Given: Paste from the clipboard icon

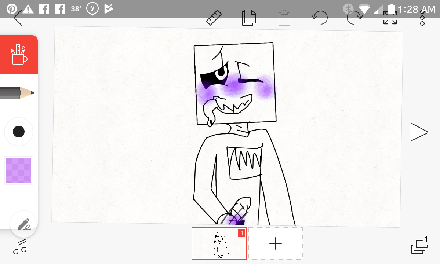Looking at the screenshot, I should point(284,18).
